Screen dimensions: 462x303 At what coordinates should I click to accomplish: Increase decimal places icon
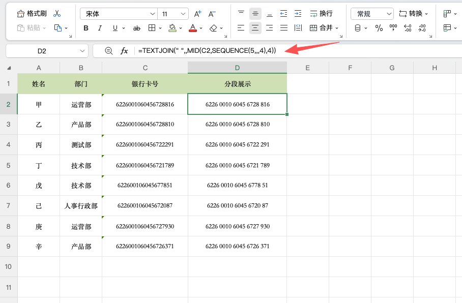408,28
